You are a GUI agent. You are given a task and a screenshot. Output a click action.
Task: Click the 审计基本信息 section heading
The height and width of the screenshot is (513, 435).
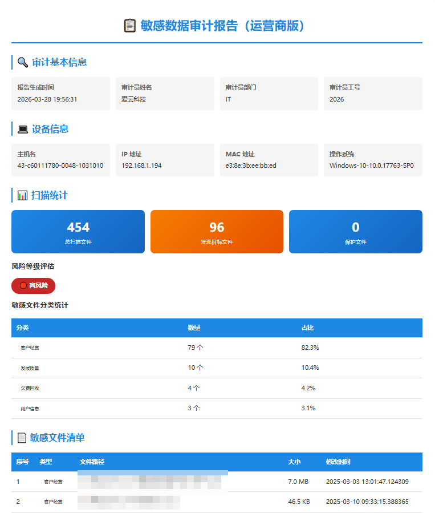(x=59, y=62)
